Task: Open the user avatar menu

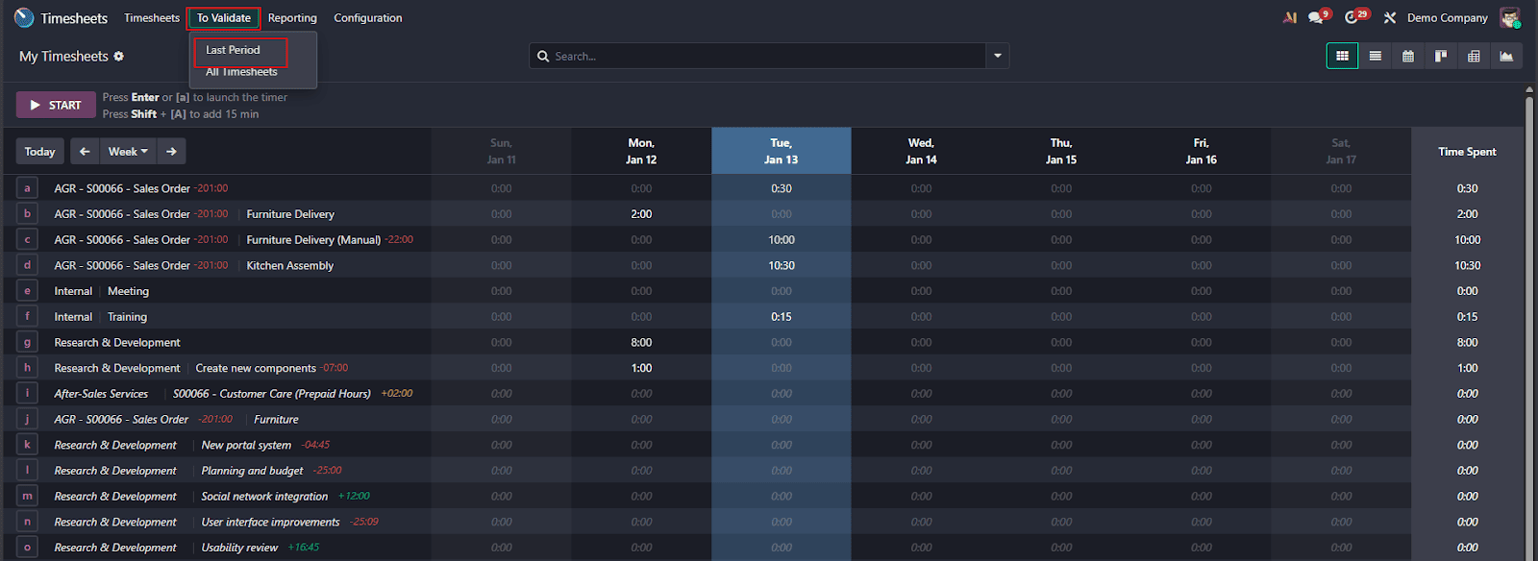Action: point(1510,17)
